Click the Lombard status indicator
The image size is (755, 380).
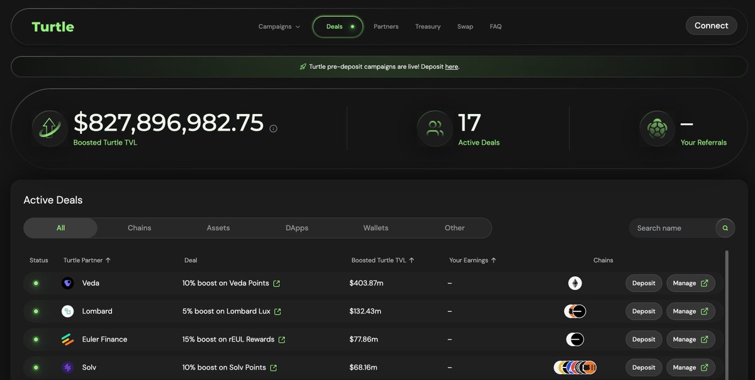coord(36,311)
